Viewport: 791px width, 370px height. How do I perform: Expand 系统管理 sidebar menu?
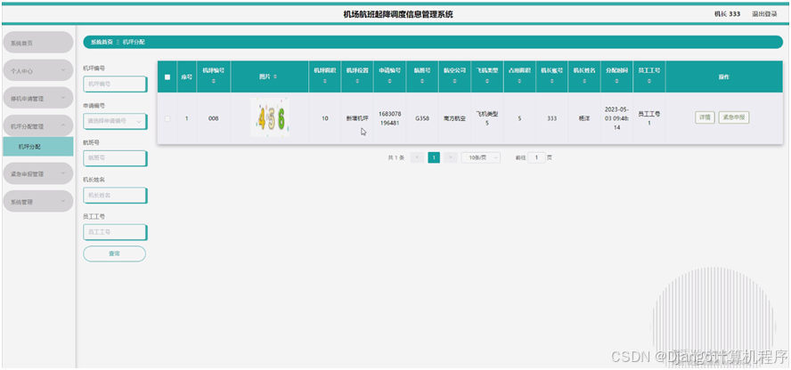(x=37, y=201)
